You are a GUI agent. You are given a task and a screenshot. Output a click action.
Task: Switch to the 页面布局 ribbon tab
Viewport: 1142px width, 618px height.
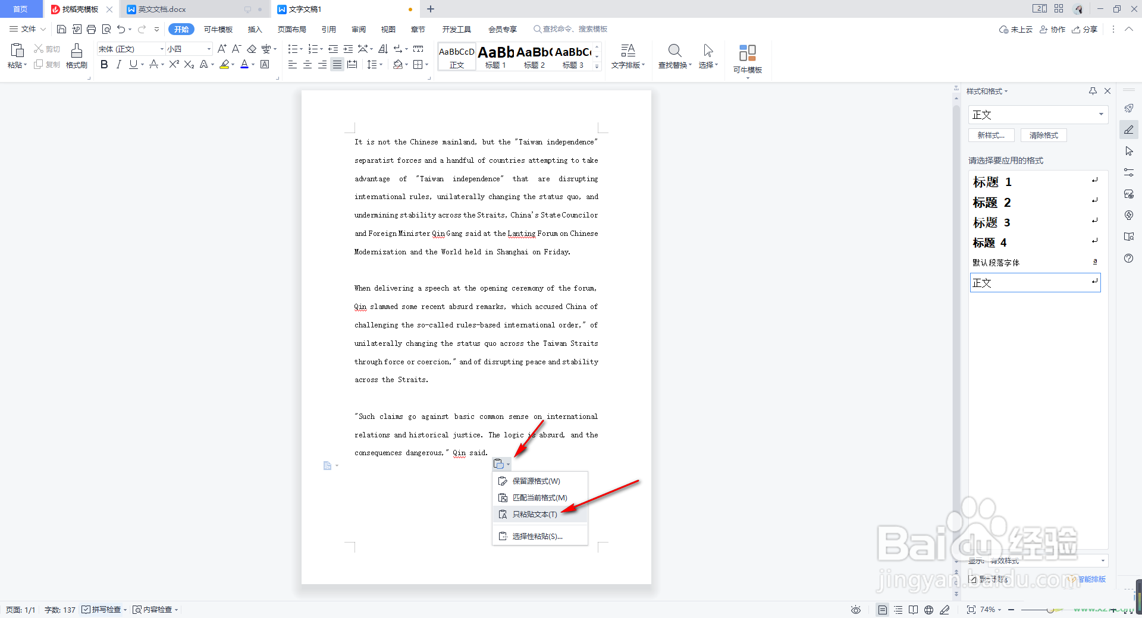(x=291, y=29)
